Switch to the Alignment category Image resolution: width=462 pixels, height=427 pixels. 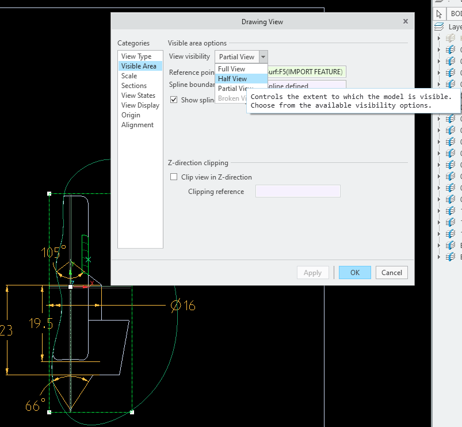point(138,125)
